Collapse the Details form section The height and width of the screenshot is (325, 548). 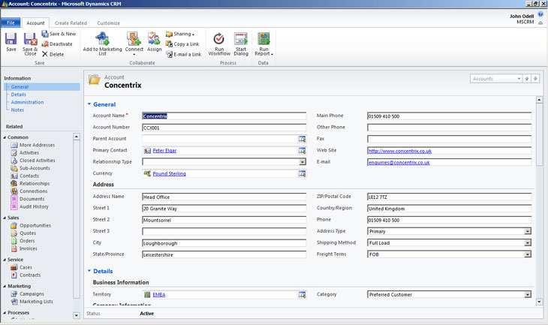pos(89,271)
